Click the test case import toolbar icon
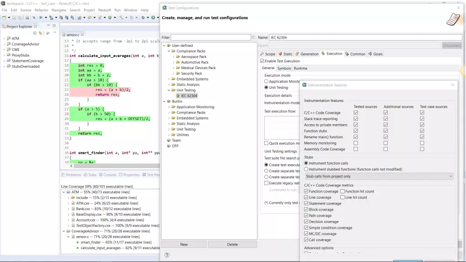The height and width of the screenshot is (262, 466). click(51, 18)
